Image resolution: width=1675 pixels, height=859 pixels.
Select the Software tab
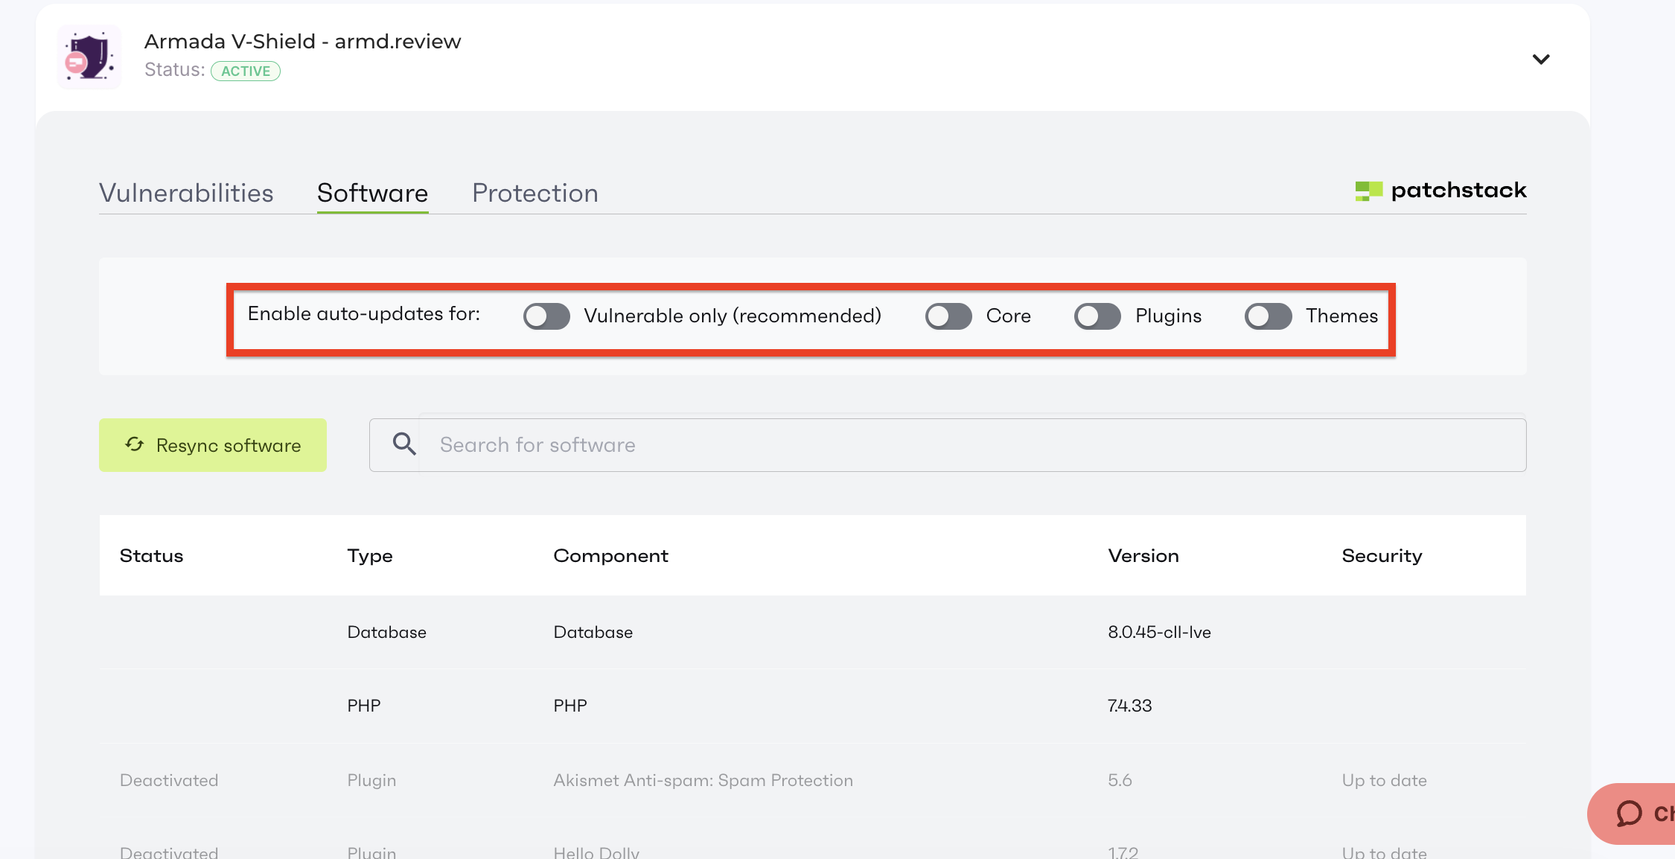(372, 193)
